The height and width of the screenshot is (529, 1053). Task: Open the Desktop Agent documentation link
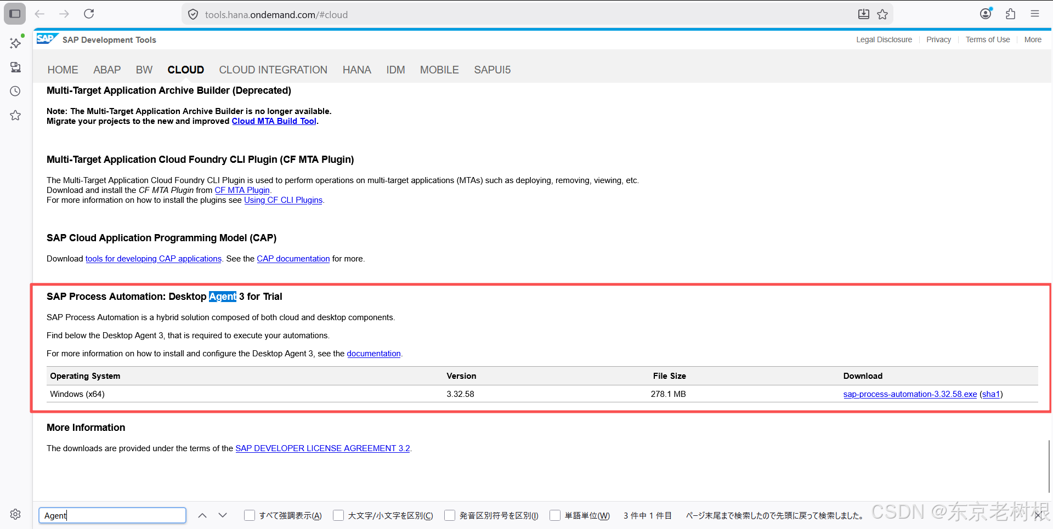pyautogui.click(x=373, y=354)
